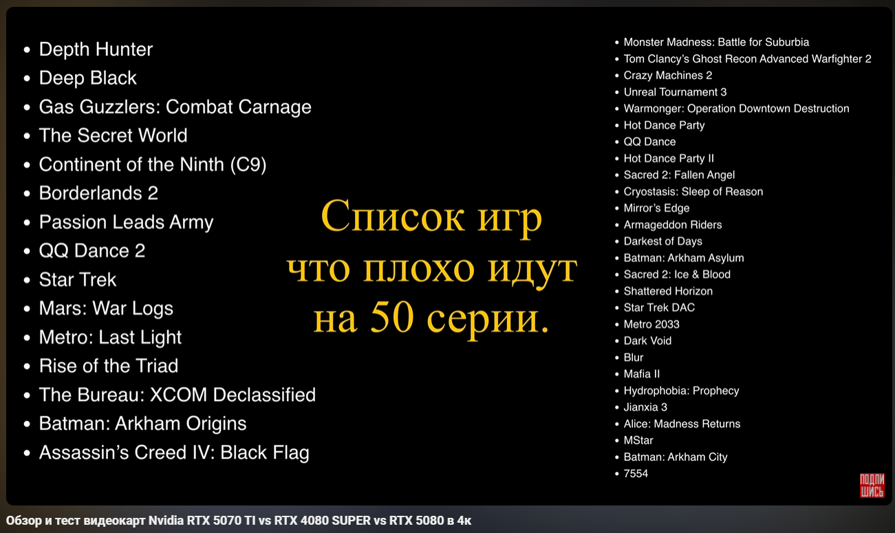Click '7554' at the list bottom
The height and width of the screenshot is (533, 895).
(636, 474)
